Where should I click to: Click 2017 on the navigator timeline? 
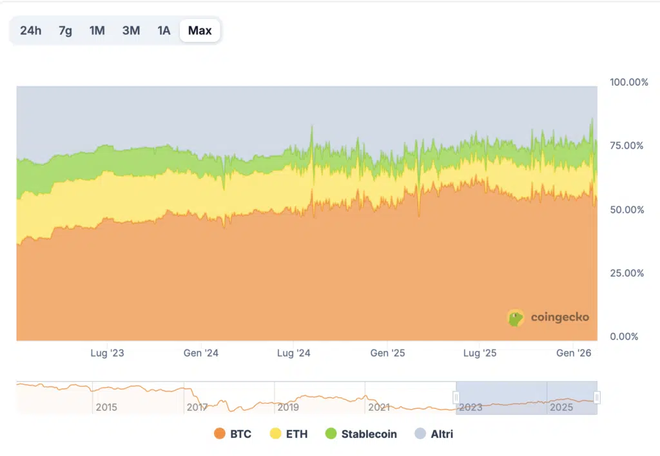pyautogui.click(x=197, y=408)
